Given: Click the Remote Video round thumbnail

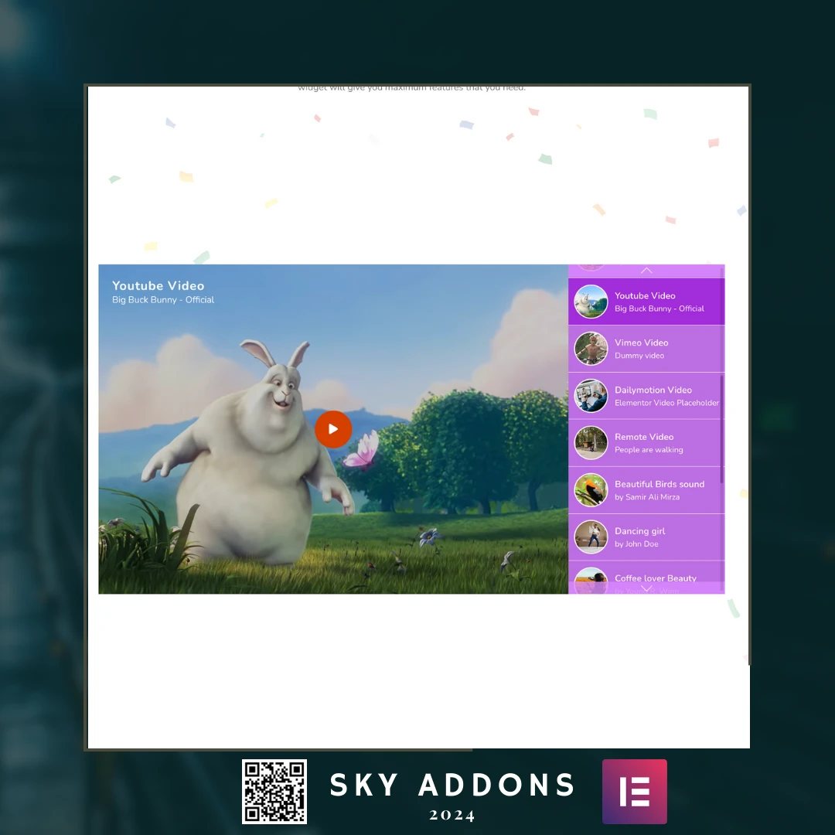Looking at the screenshot, I should [x=591, y=443].
